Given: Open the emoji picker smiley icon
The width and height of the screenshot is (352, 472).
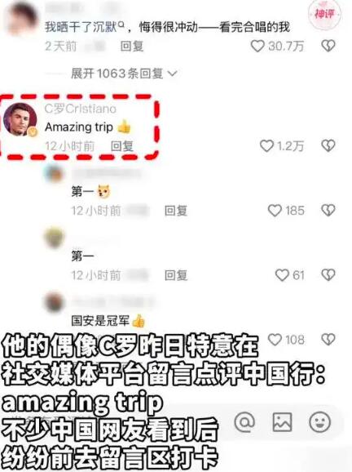Looking at the screenshot, I should (320, 421).
